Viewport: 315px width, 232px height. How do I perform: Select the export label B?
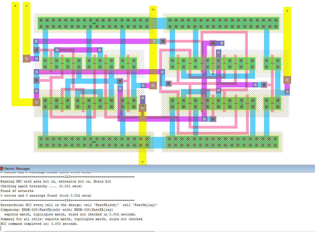tap(15, 6)
